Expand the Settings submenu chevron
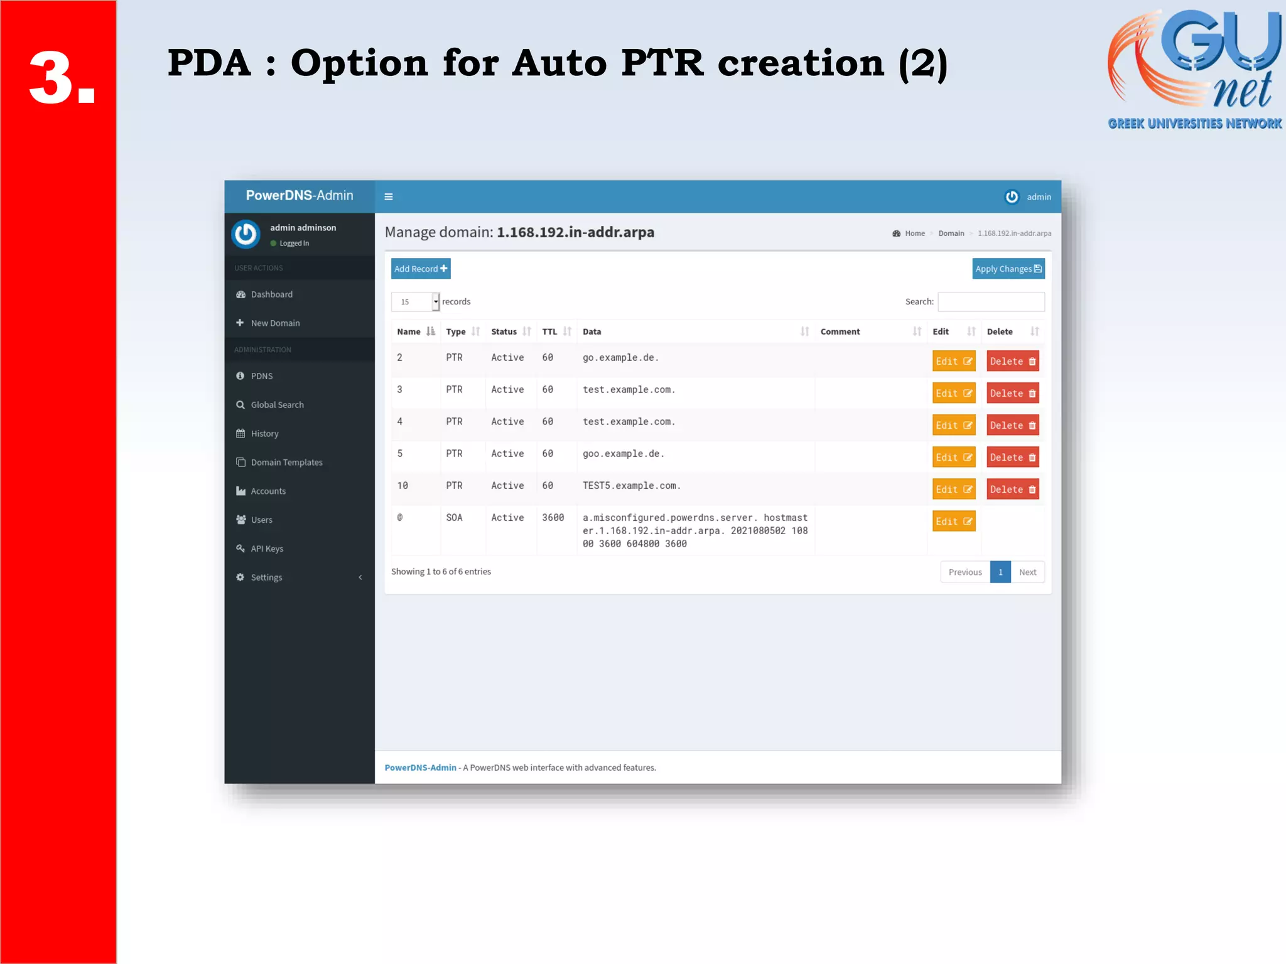Image resolution: width=1286 pixels, height=964 pixels. 360,577
